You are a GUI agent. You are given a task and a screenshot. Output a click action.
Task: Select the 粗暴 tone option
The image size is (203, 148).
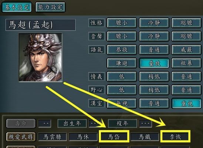point(186,63)
